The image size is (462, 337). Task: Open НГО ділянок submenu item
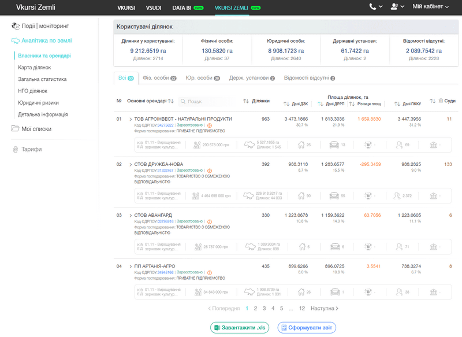pos(33,91)
